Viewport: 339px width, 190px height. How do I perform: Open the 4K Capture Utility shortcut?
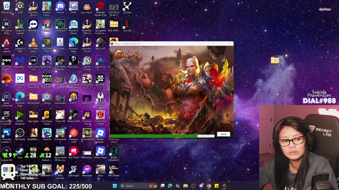pyautogui.click(x=6, y=27)
